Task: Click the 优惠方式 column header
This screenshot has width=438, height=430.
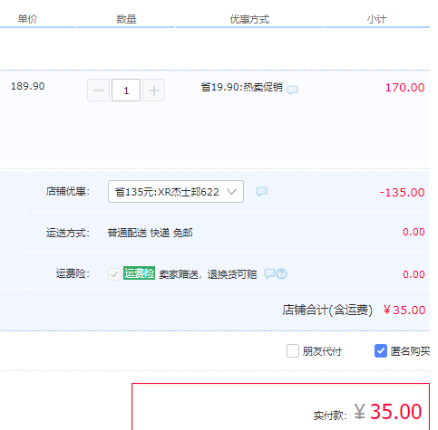Action: tap(249, 19)
